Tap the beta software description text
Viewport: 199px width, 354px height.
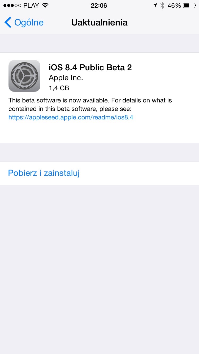[x=90, y=105]
